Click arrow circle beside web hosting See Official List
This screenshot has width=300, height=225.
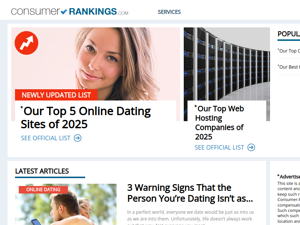click(251, 147)
